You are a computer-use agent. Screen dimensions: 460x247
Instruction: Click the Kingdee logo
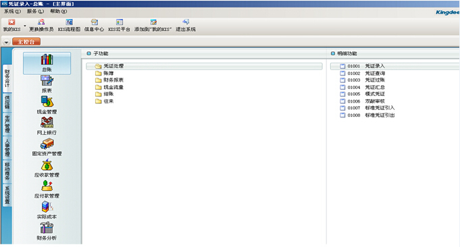pos(447,12)
